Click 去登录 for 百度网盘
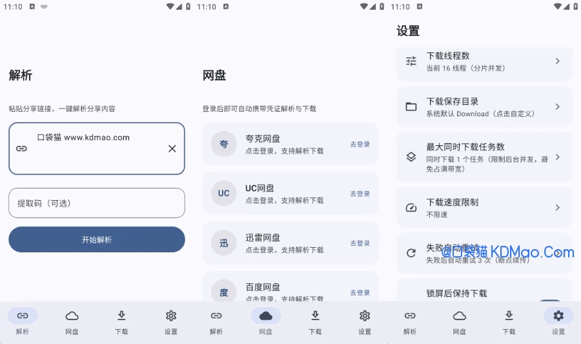581x344 pixels. click(360, 292)
